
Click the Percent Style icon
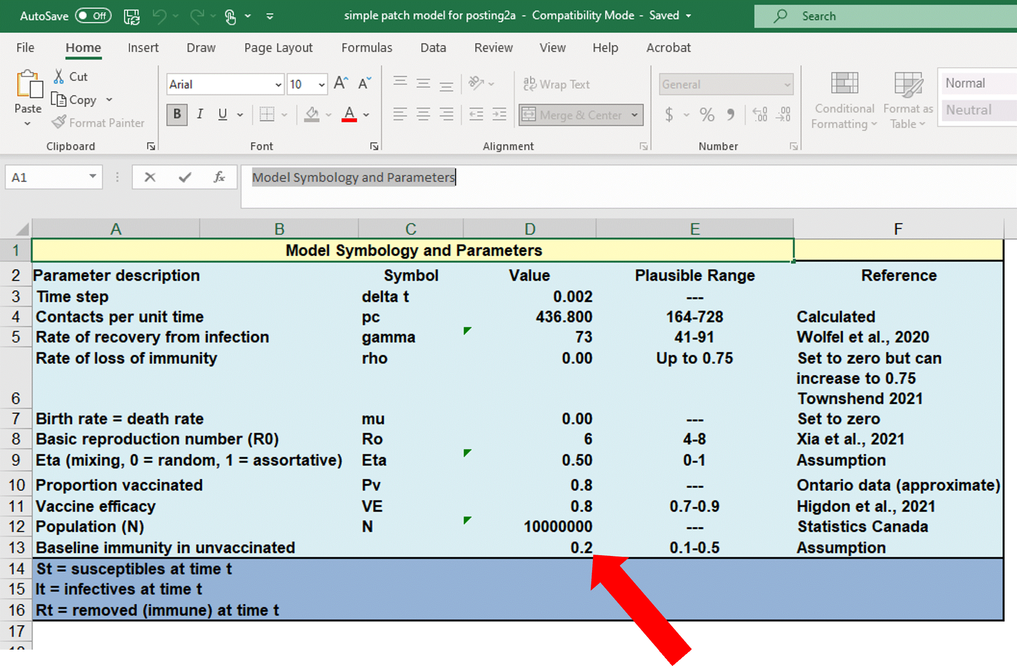tap(707, 115)
